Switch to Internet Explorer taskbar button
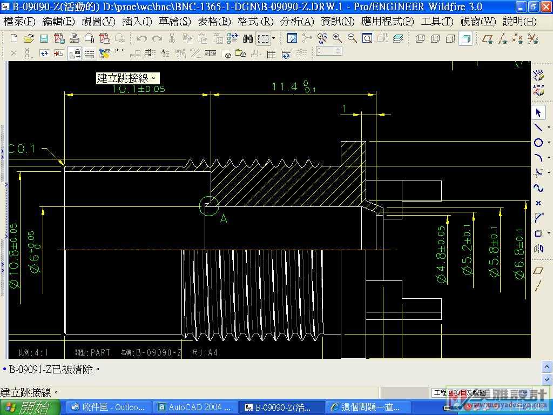The width and height of the screenshot is (553, 415). tap(368, 407)
